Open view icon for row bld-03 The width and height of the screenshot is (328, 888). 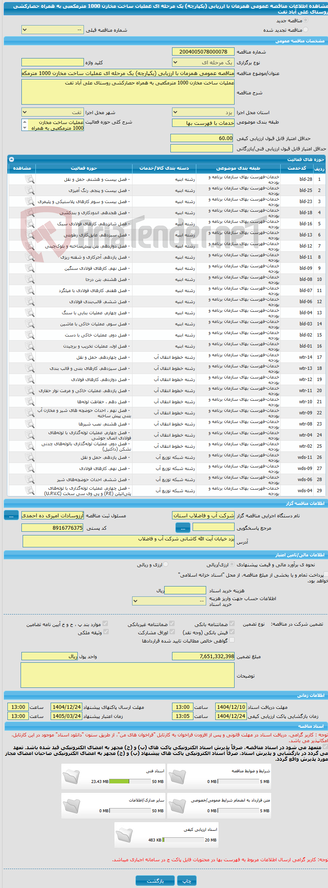point(30,324)
